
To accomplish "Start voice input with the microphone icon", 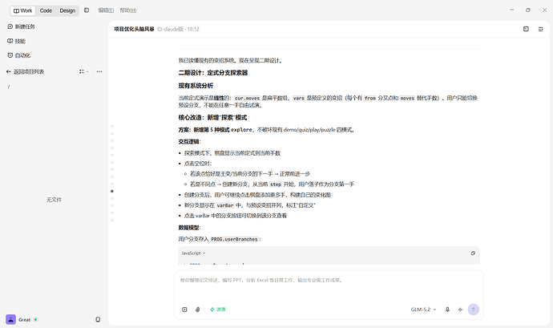I will pos(447,310).
